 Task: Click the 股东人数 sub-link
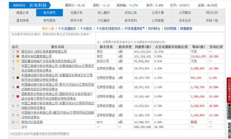[48, 29]
